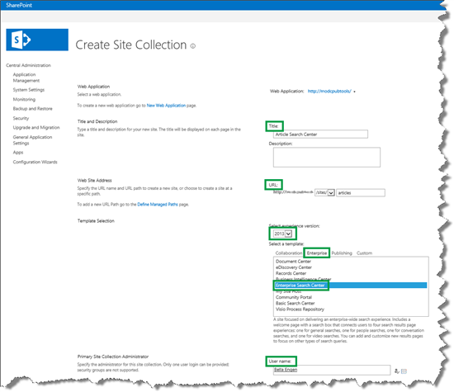Image resolution: width=454 pixels, height=392 pixels.
Task: Select Visio Process Repository template
Action: click(300, 309)
